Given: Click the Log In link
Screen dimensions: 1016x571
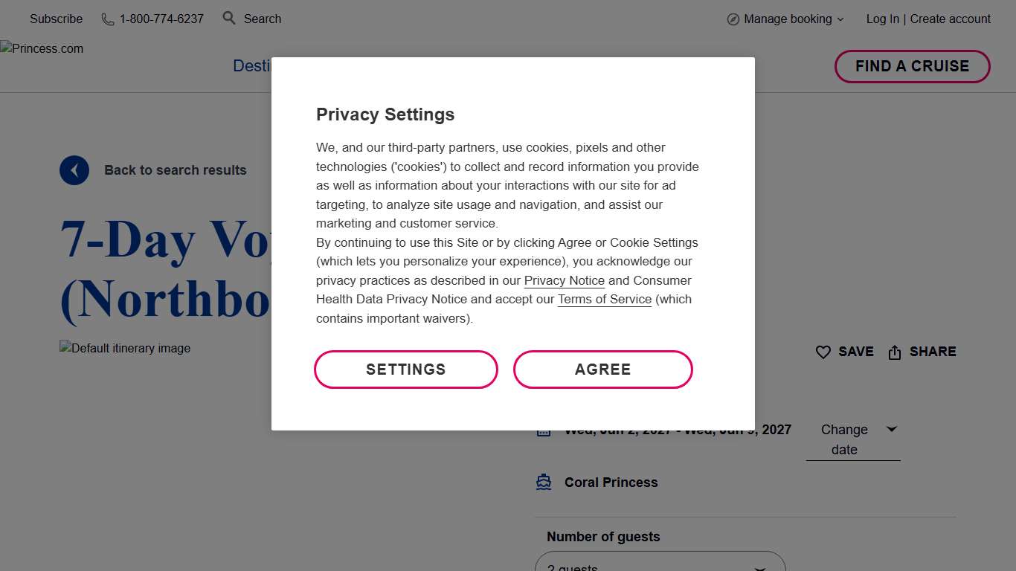Looking at the screenshot, I should 882,19.
